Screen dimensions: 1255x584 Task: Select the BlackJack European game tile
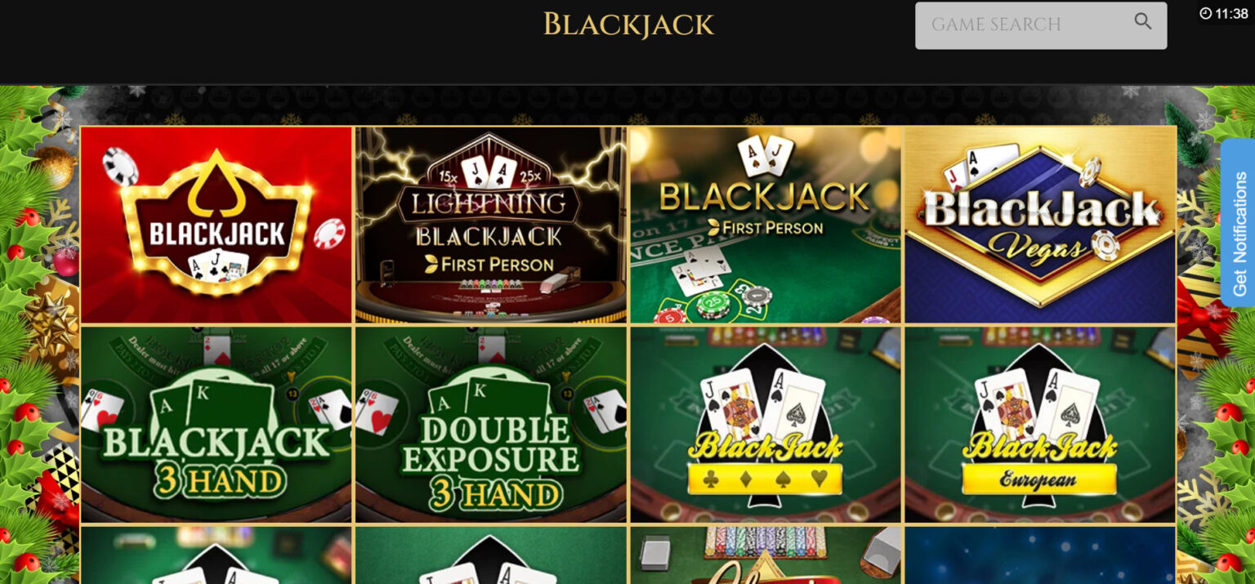tap(1040, 425)
